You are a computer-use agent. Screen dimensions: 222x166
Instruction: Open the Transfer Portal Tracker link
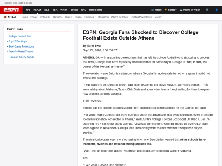tap(21, 52)
